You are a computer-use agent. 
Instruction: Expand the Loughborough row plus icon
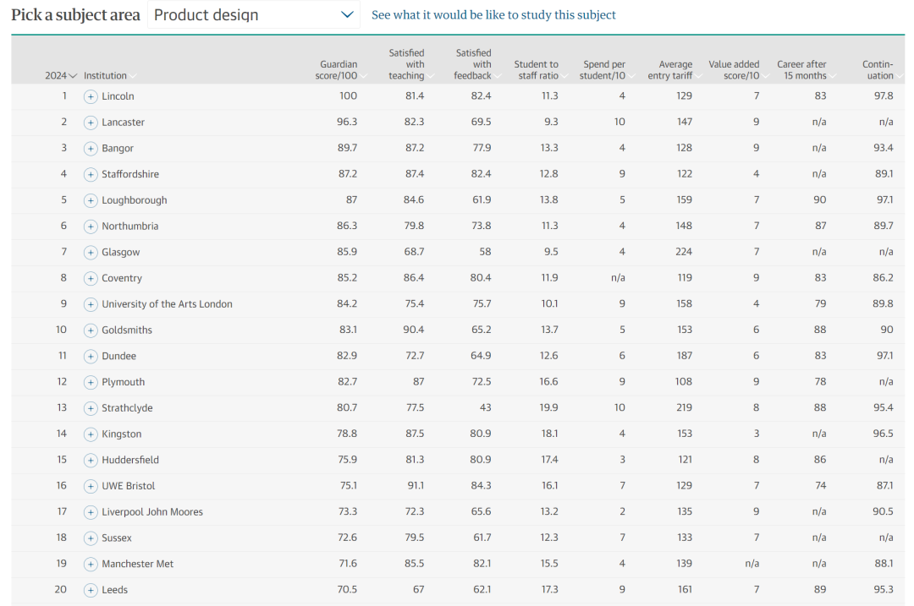click(91, 200)
